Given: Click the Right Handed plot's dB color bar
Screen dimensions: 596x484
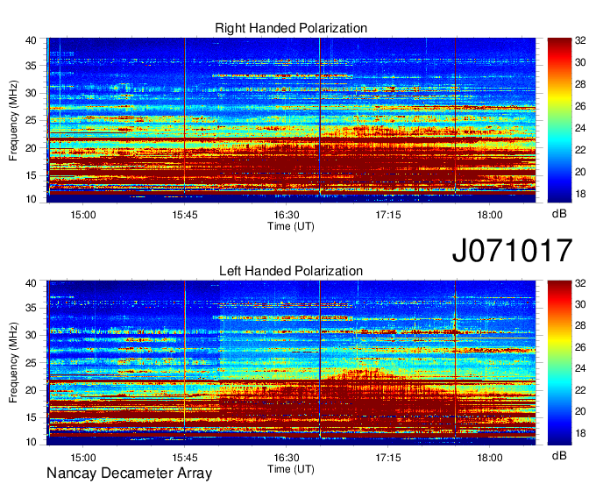Looking at the screenshot, I should (x=559, y=120).
